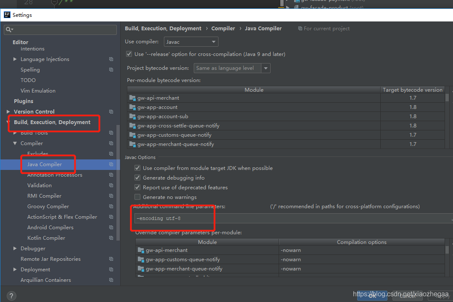The height and width of the screenshot is (302, 453).
Task: Click the folder icon of gw-api-merchant module row
Action: [x=132, y=98]
